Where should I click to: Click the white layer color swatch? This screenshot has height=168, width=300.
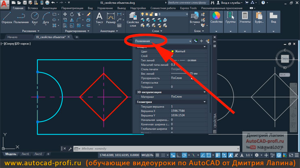156,14
